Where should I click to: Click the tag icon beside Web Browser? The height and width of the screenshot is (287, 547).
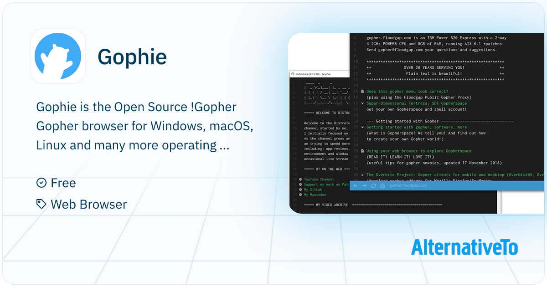41,204
